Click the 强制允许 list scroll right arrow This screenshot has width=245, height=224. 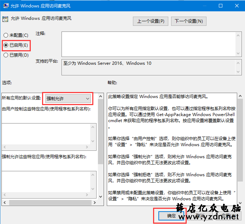coord(87,195)
